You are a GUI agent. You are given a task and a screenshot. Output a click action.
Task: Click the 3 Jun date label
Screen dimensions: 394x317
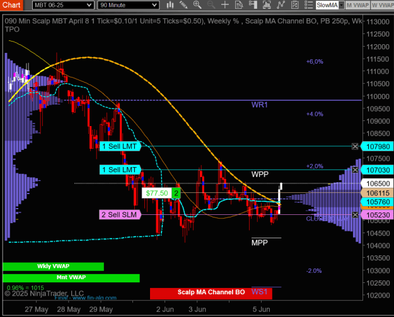[197, 309]
